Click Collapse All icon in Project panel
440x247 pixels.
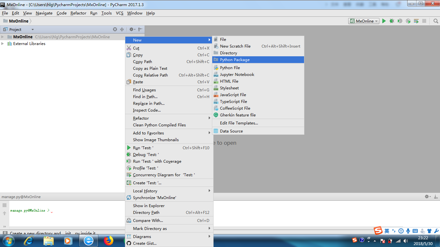(122, 29)
